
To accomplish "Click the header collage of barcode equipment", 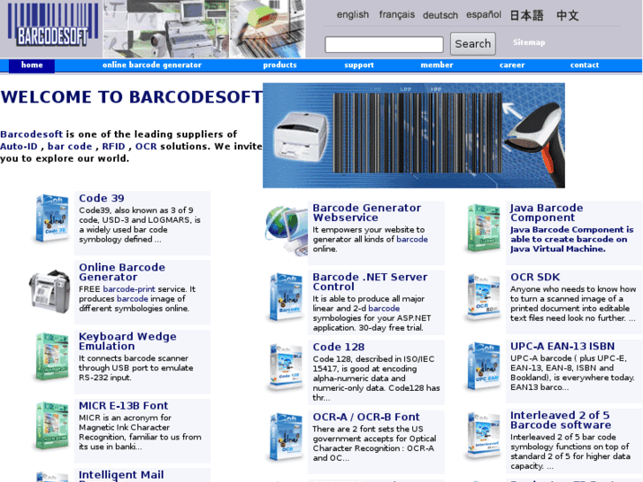I will click(203, 28).
